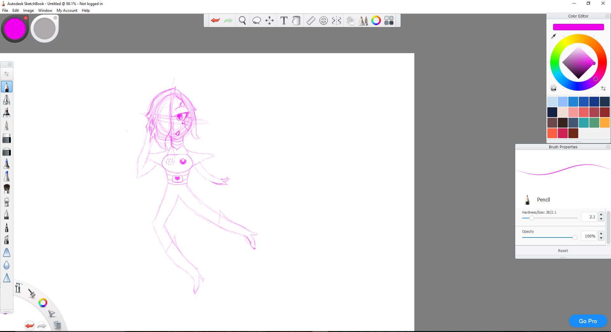Increase brush size with up arrow
Image resolution: width=611 pixels, height=332 pixels.
[601, 215]
